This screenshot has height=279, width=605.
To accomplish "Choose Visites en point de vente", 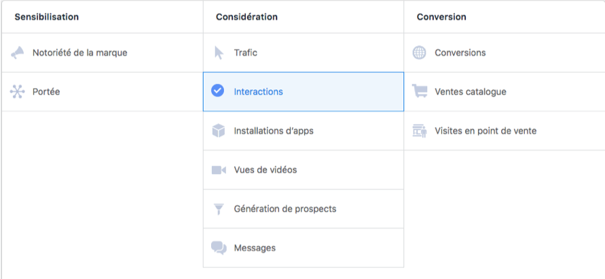I will click(x=485, y=131).
